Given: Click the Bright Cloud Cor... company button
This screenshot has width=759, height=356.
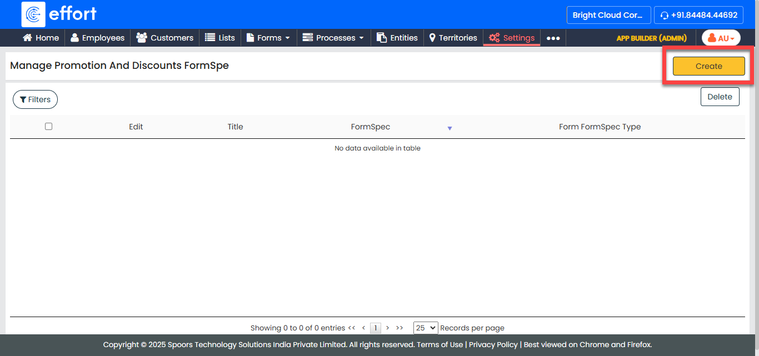Looking at the screenshot, I should coord(608,15).
